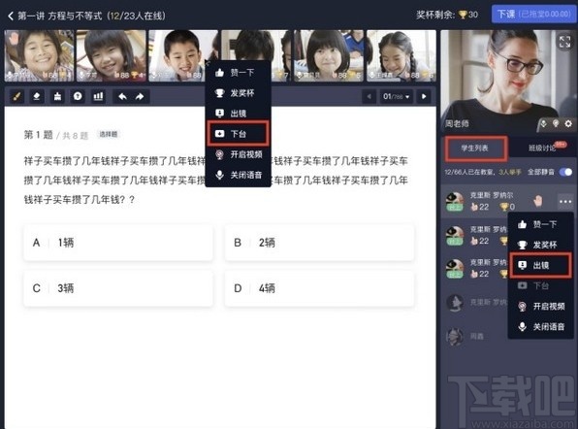578x429 pixels.
Task: Expand the teacher video to fullscreen
Action: (x=564, y=42)
